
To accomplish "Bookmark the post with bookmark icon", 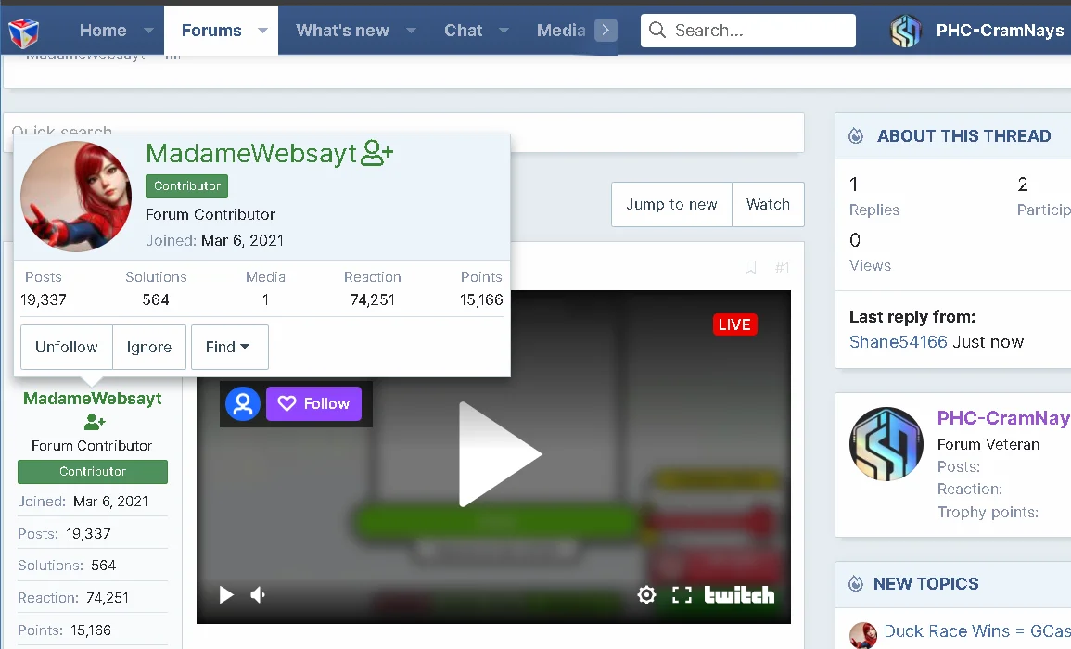I will (751, 268).
